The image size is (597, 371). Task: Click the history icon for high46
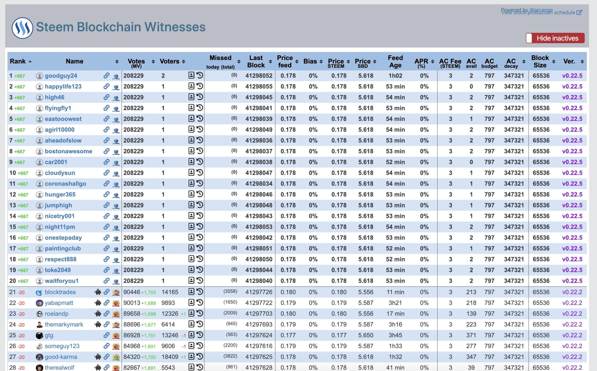tap(200, 97)
